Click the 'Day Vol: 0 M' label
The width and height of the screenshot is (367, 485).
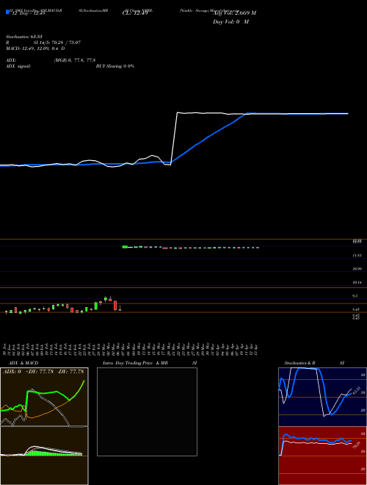click(x=230, y=21)
